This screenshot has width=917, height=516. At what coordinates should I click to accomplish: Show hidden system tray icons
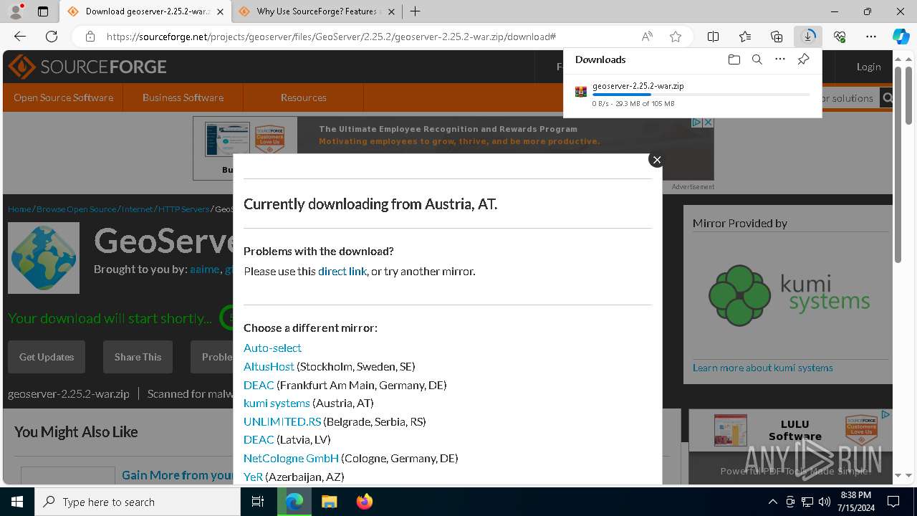click(x=772, y=502)
